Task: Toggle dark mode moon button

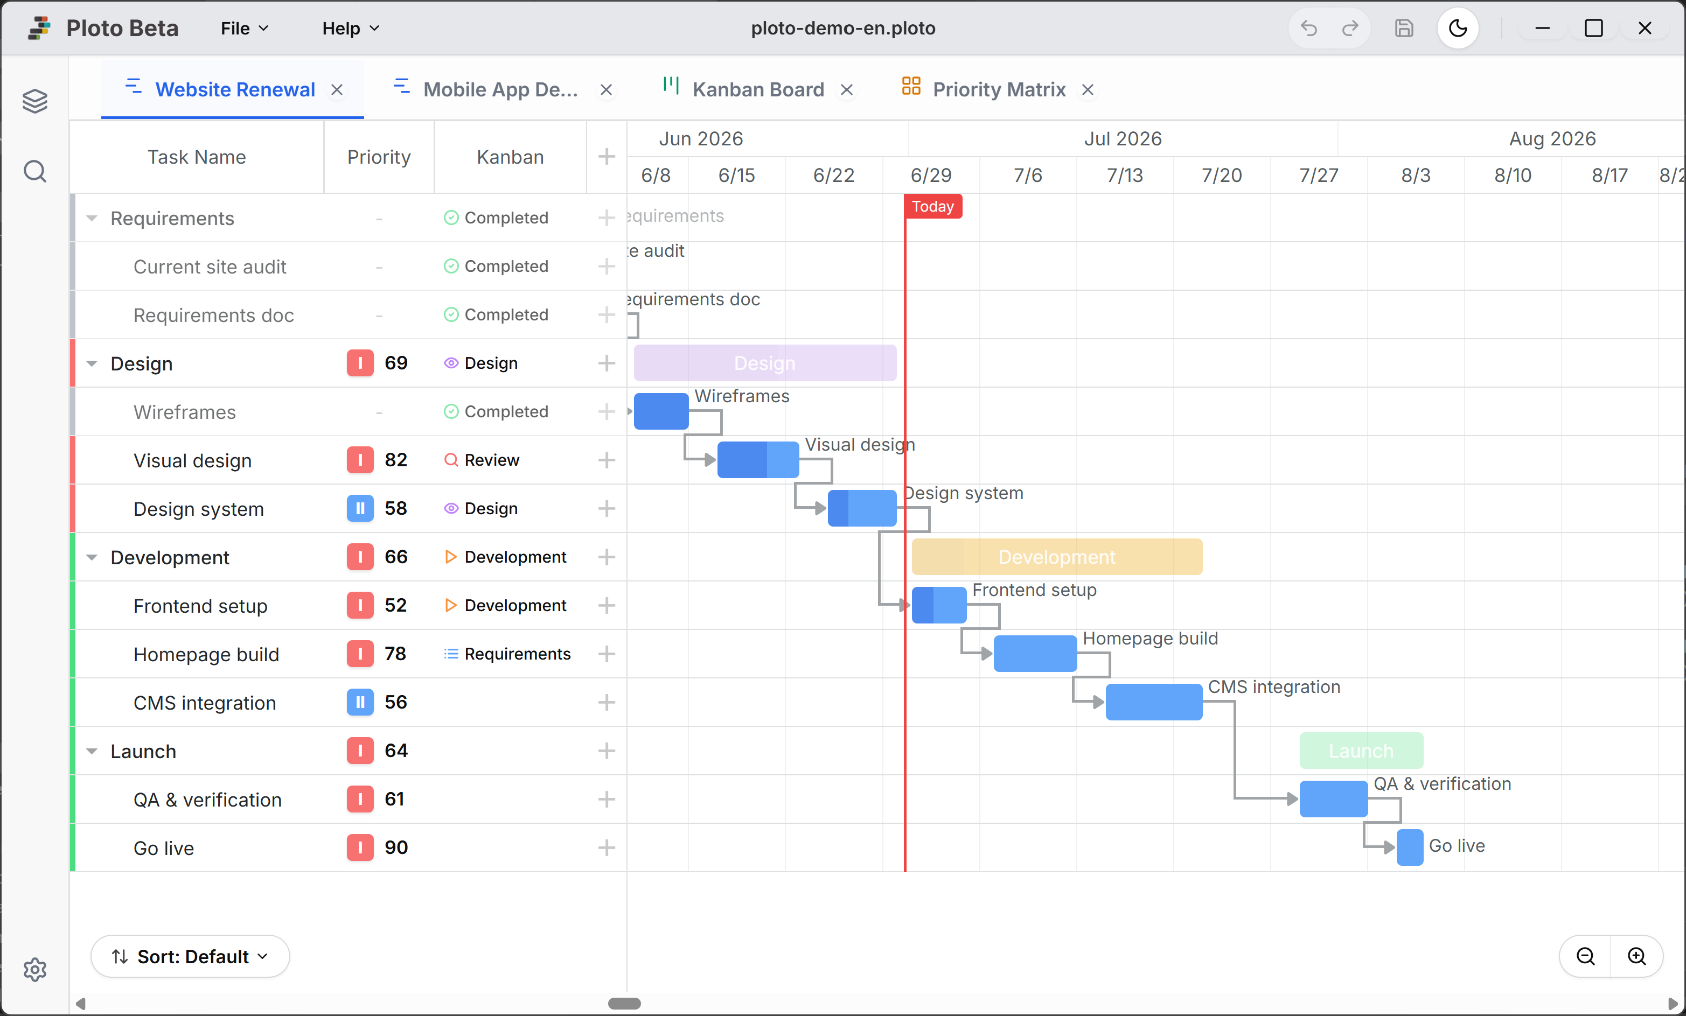Action: [1458, 28]
